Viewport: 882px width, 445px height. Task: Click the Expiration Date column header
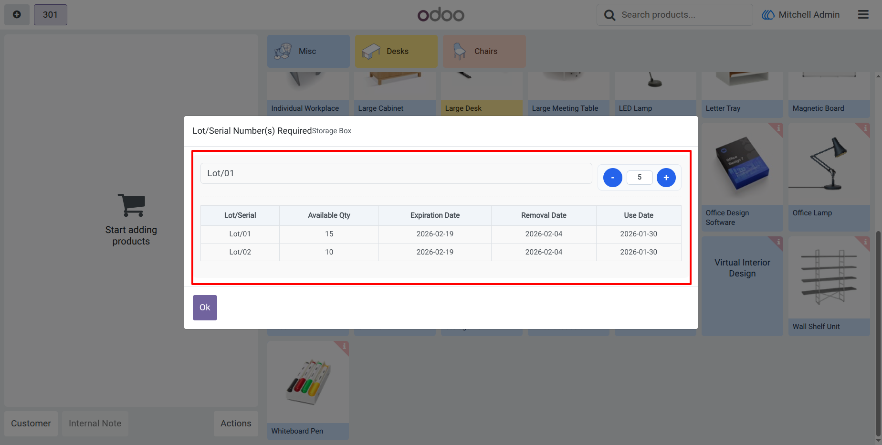tap(435, 215)
